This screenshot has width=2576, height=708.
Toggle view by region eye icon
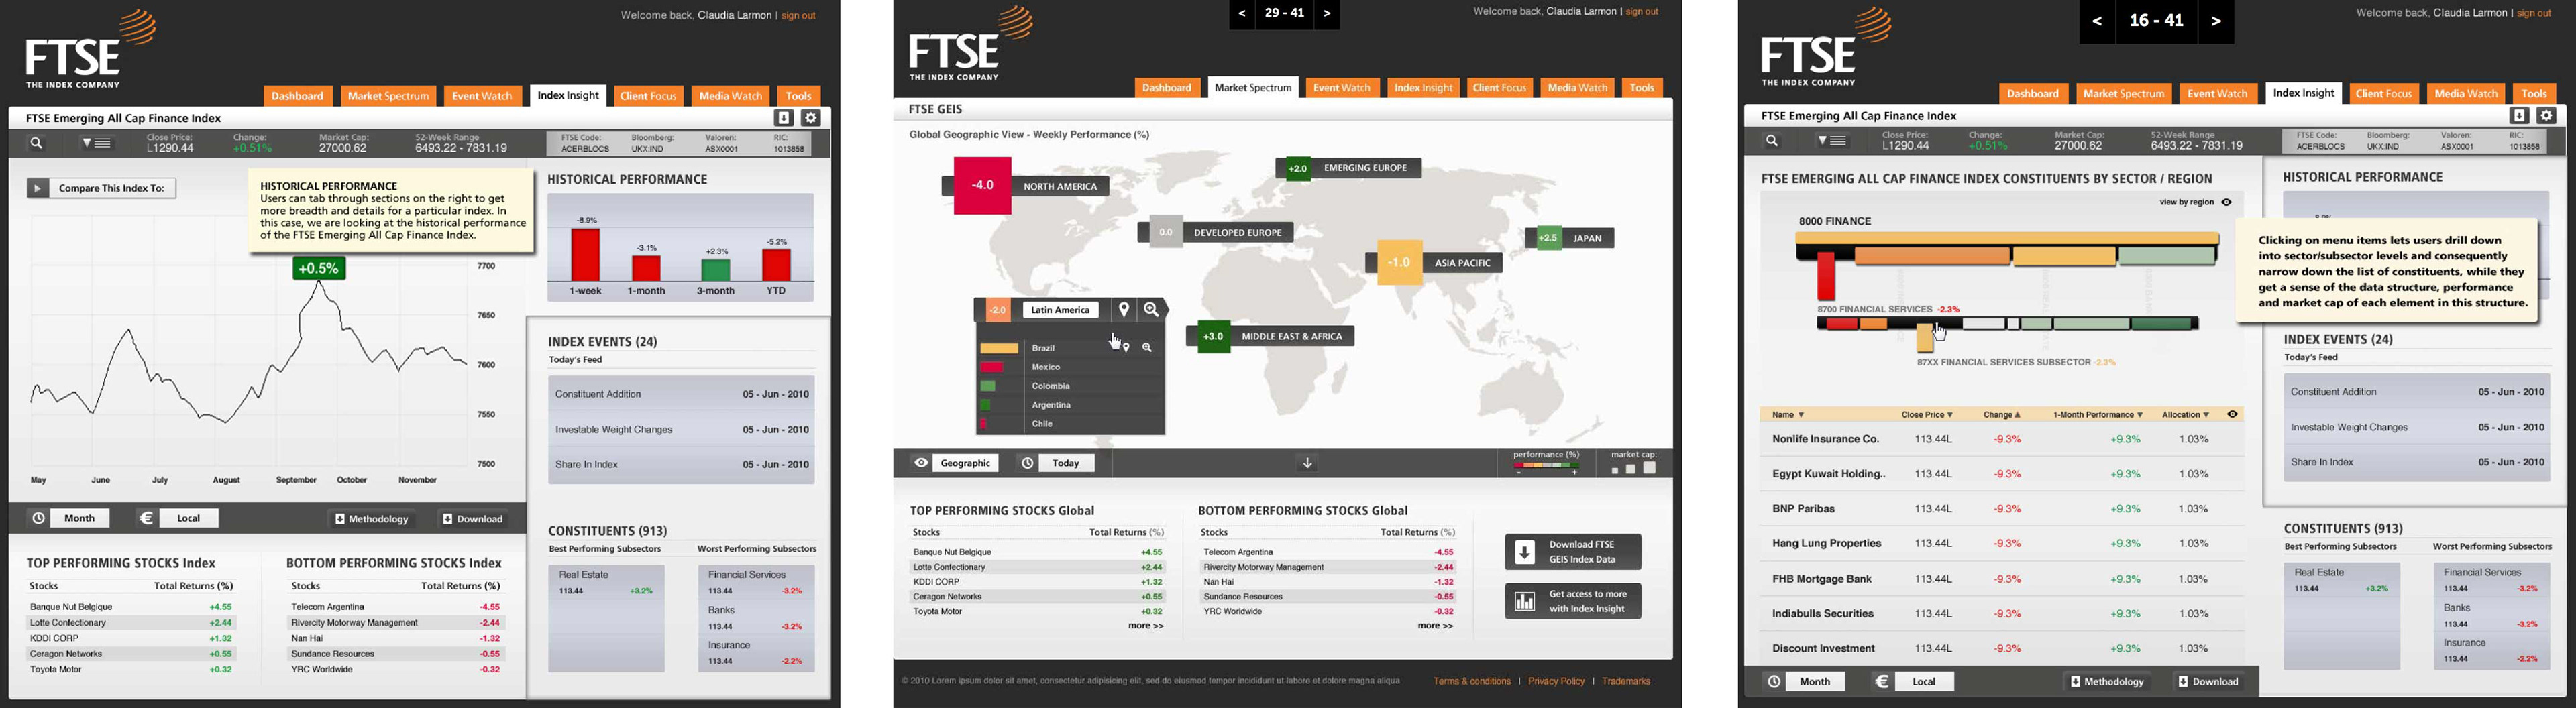(2226, 202)
